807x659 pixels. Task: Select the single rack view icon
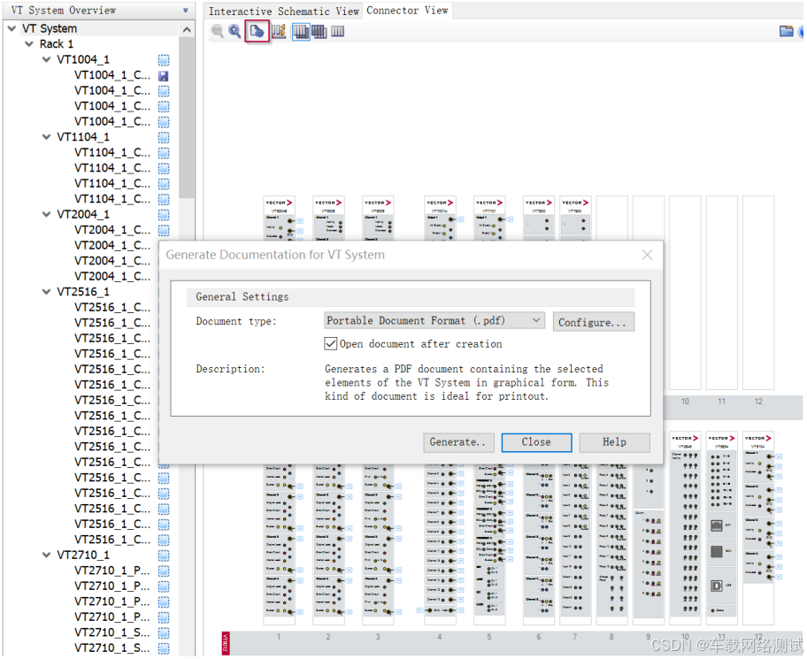[x=338, y=31]
